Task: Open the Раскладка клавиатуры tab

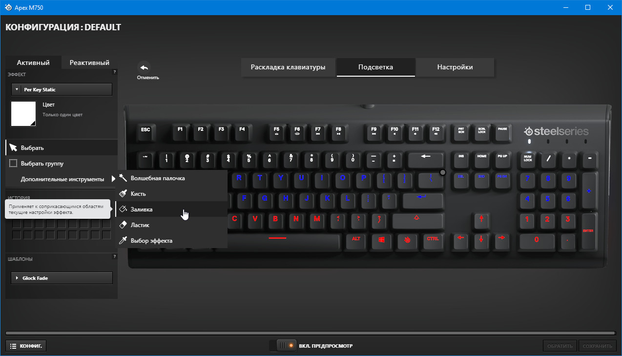Action: point(288,67)
